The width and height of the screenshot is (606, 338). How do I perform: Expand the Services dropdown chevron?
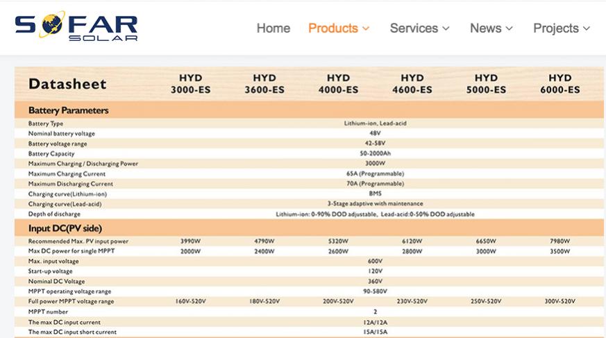pyautogui.click(x=446, y=28)
